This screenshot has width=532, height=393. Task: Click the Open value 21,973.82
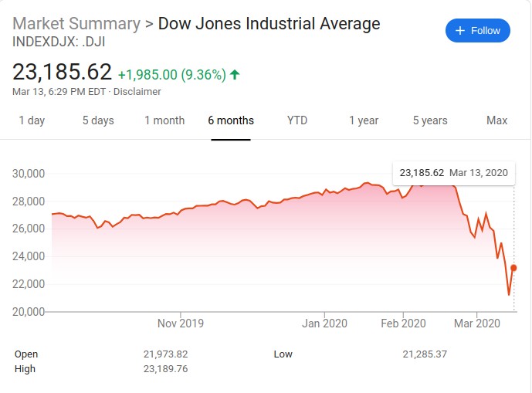point(166,354)
